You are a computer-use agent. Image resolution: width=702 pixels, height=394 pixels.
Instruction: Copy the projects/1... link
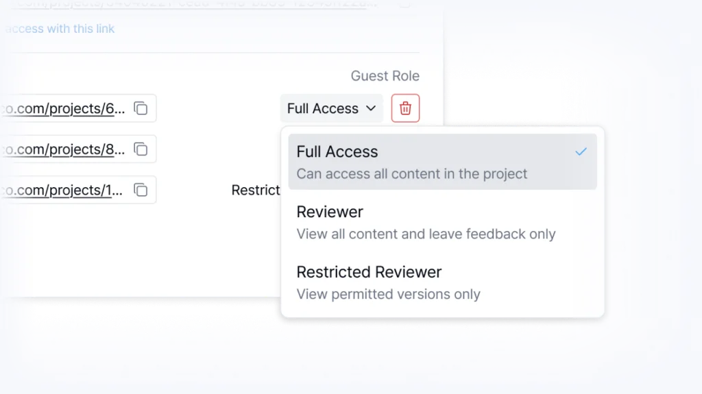click(141, 190)
